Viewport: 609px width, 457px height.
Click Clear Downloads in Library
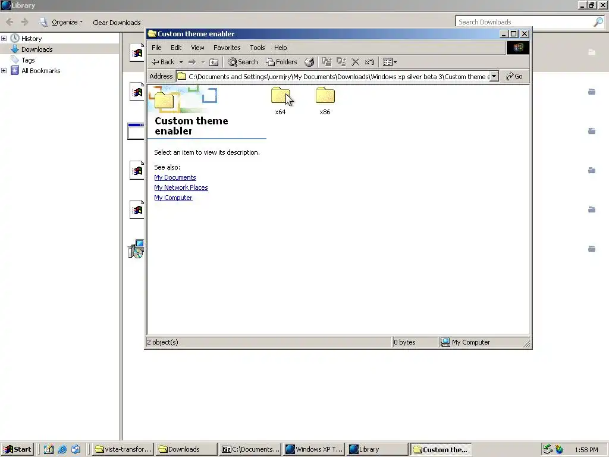(117, 23)
